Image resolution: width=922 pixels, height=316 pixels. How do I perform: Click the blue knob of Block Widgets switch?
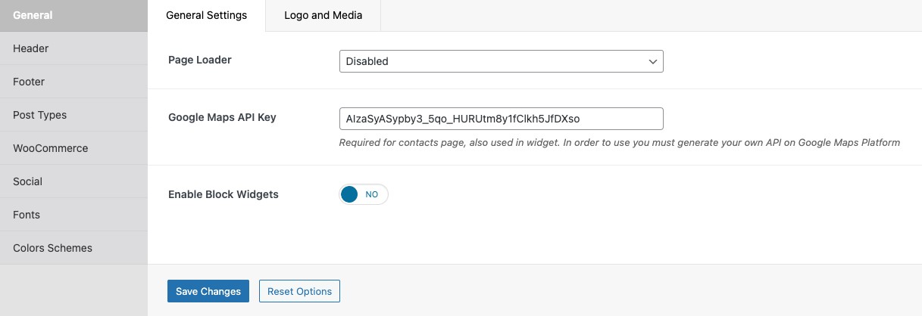point(349,194)
